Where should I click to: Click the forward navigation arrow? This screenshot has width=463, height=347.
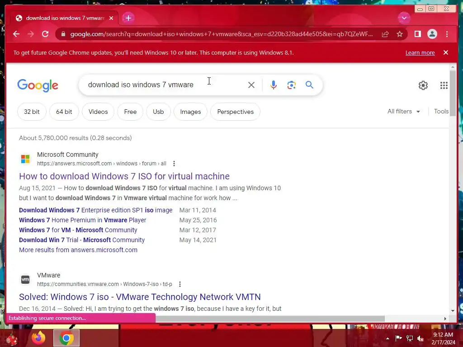pos(31,34)
